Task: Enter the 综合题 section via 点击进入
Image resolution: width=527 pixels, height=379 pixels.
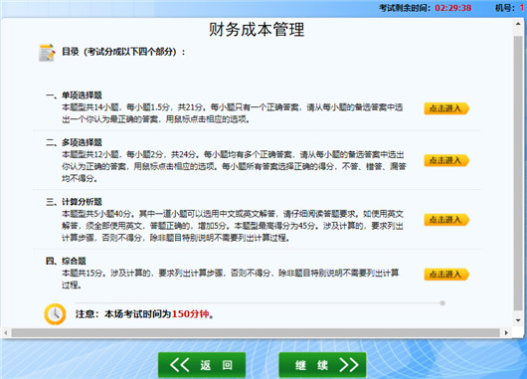Action: (446, 275)
